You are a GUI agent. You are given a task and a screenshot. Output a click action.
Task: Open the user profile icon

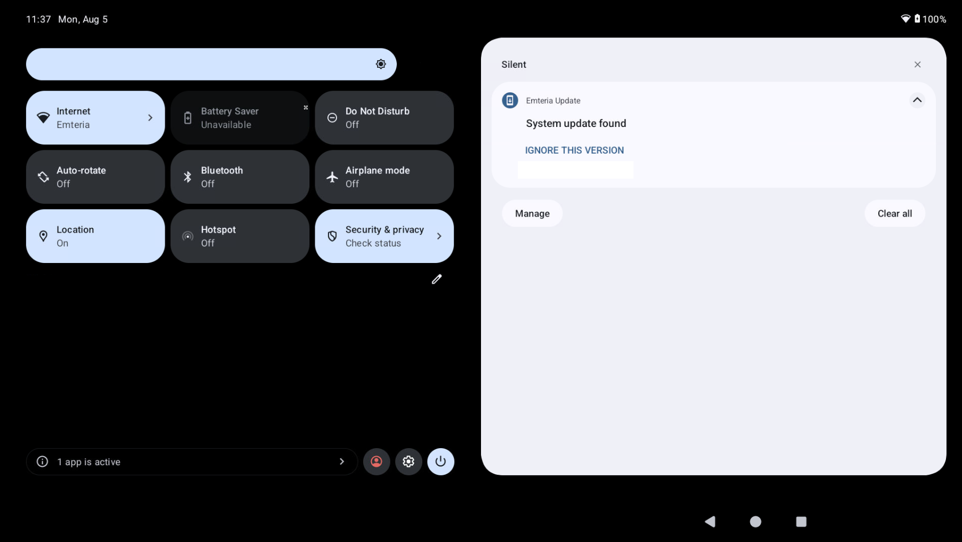376,461
